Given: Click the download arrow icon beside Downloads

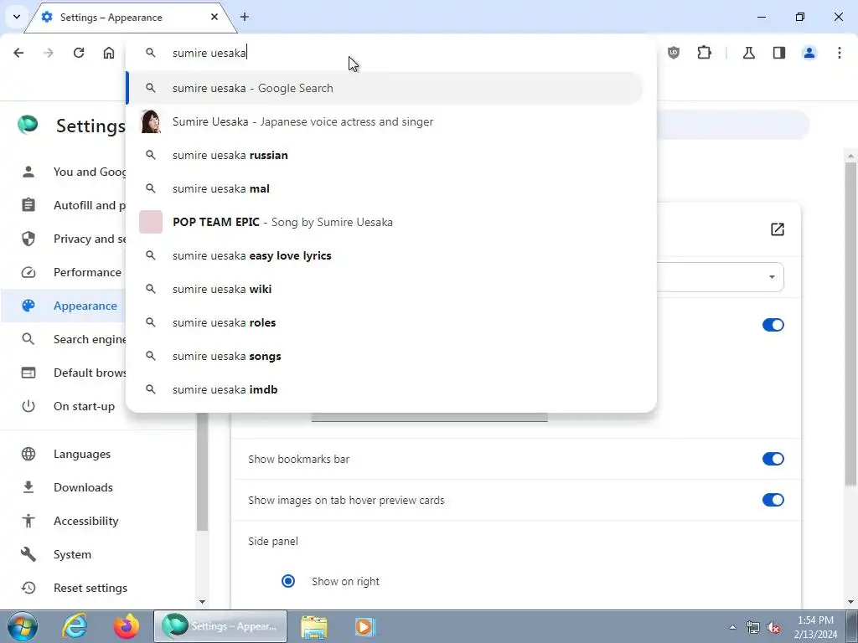Looking at the screenshot, I should (28, 487).
